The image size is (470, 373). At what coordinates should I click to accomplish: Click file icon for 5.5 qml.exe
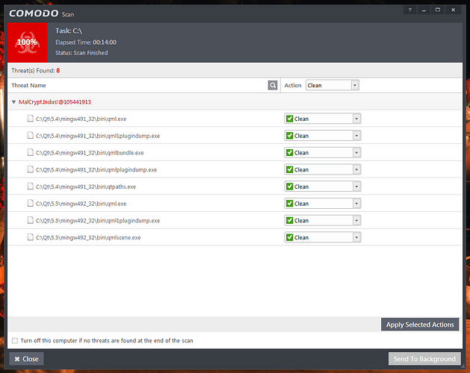[31, 204]
